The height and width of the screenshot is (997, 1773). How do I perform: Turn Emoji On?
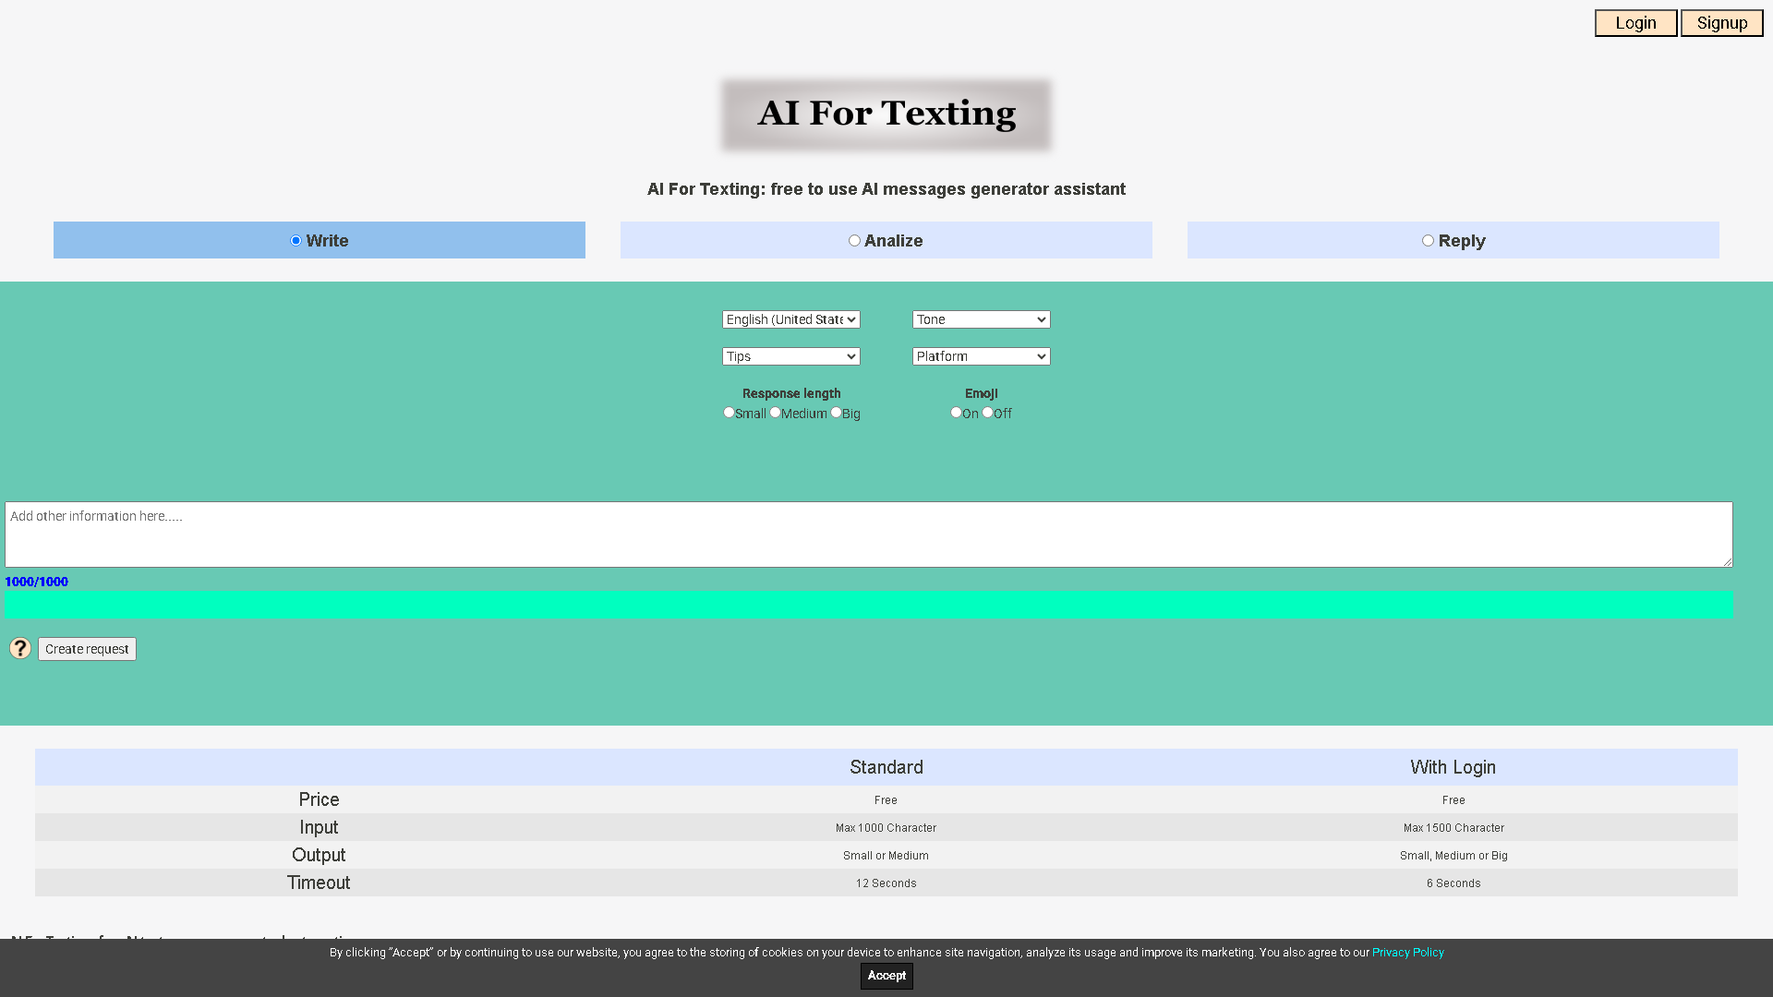click(x=956, y=413)
